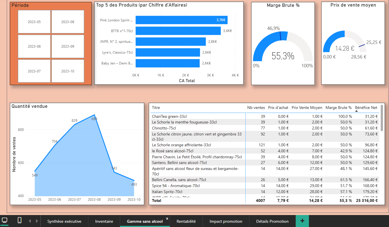Select the 2023-08 period slicer
Viewport: 389px width, 227px height.
pyautogui.click(x=68, y=22)
